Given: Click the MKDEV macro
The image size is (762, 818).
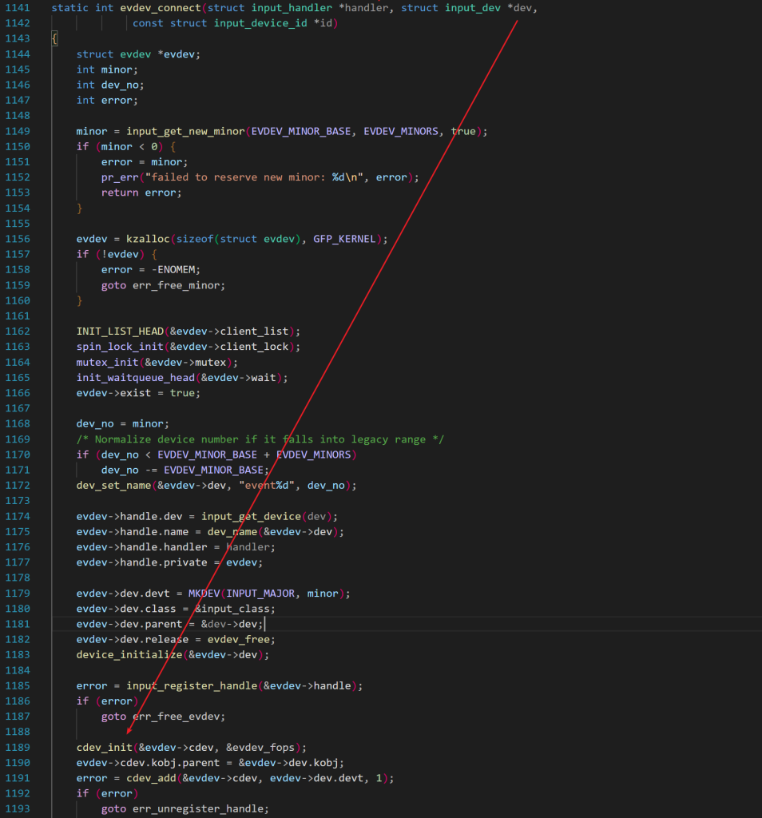Looking at the screenshot, I should click(x=204, y=594).
